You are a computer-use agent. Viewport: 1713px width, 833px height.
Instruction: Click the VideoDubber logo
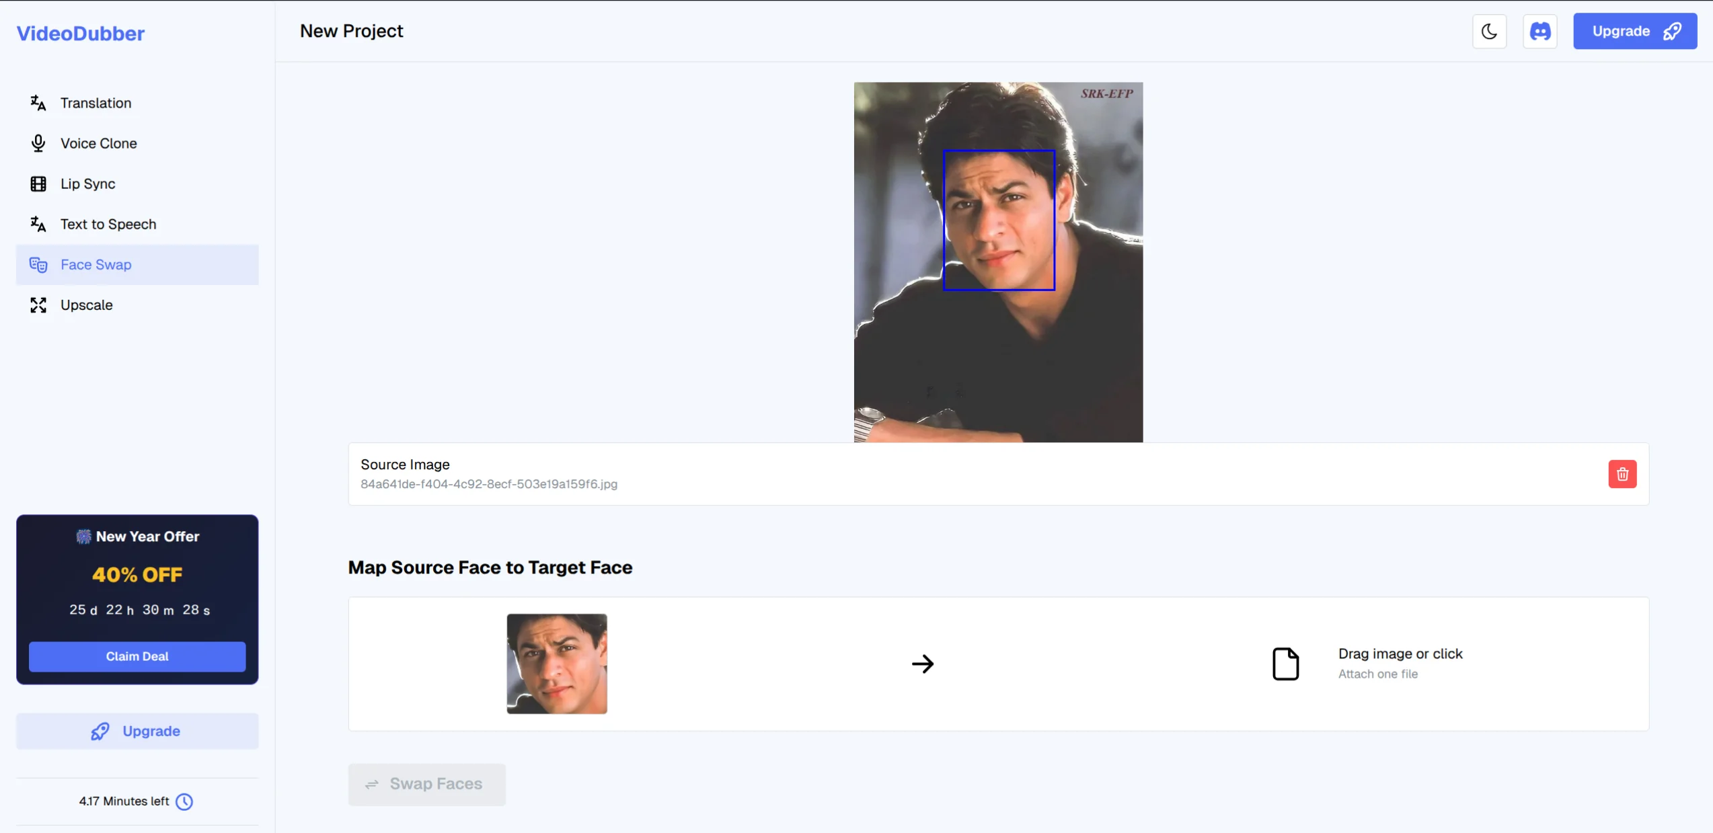click(81, 34)
